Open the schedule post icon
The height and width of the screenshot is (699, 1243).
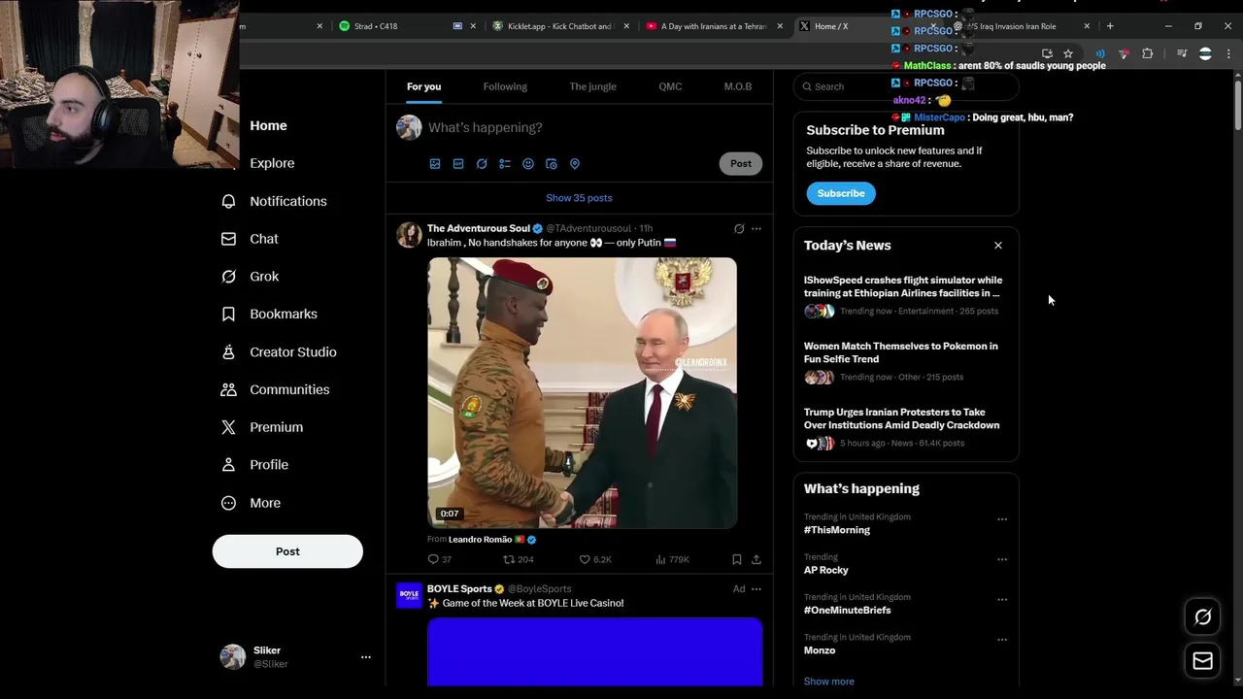[x=552, y=164]
